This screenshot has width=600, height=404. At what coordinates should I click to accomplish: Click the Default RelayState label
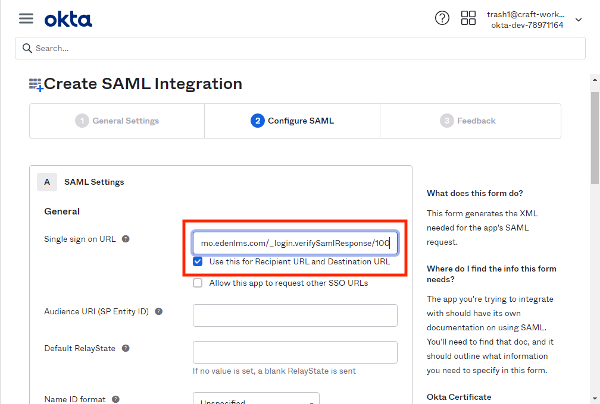[80, 348]
